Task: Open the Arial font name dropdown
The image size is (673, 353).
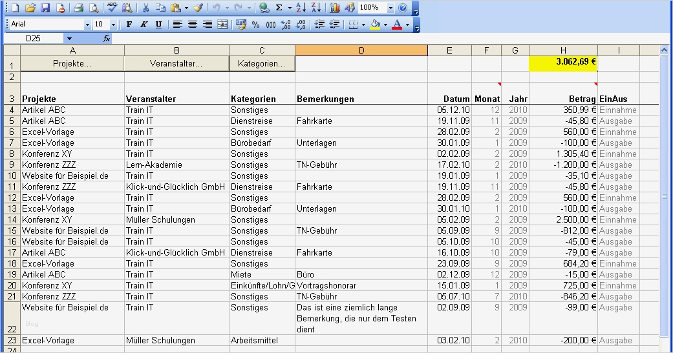Action: click(x=87, y=25)
